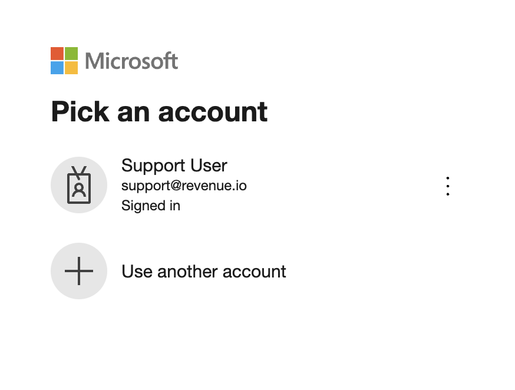
Task: Click the Support User badge avatar icon
Action: pyautogui.click(x=79, y=185)
